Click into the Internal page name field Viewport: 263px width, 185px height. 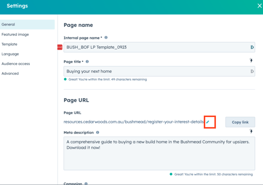pyautogui.click(x=159, y=47)
